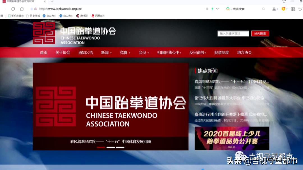
Task: Open the 关于协会 menu item
Action: coord(63,52)
